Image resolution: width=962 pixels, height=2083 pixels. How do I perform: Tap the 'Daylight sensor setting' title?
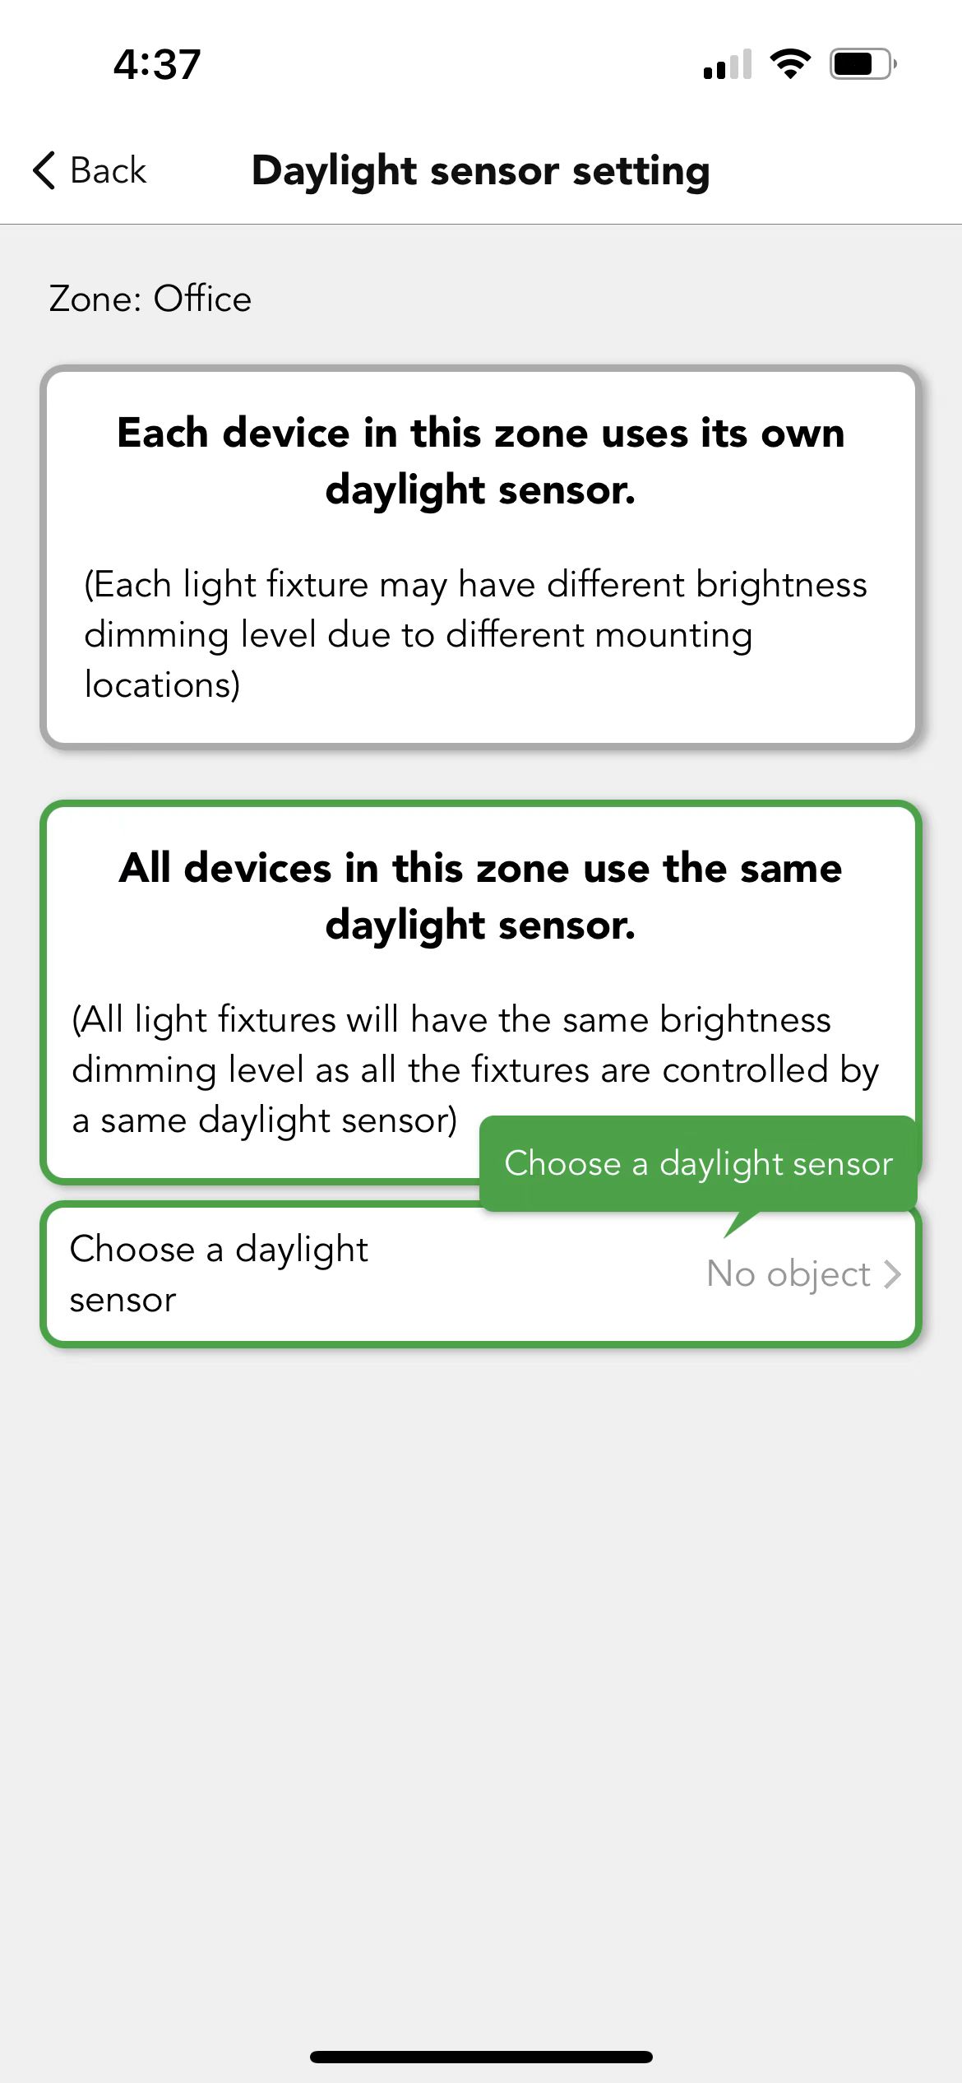tap(481, 171)
